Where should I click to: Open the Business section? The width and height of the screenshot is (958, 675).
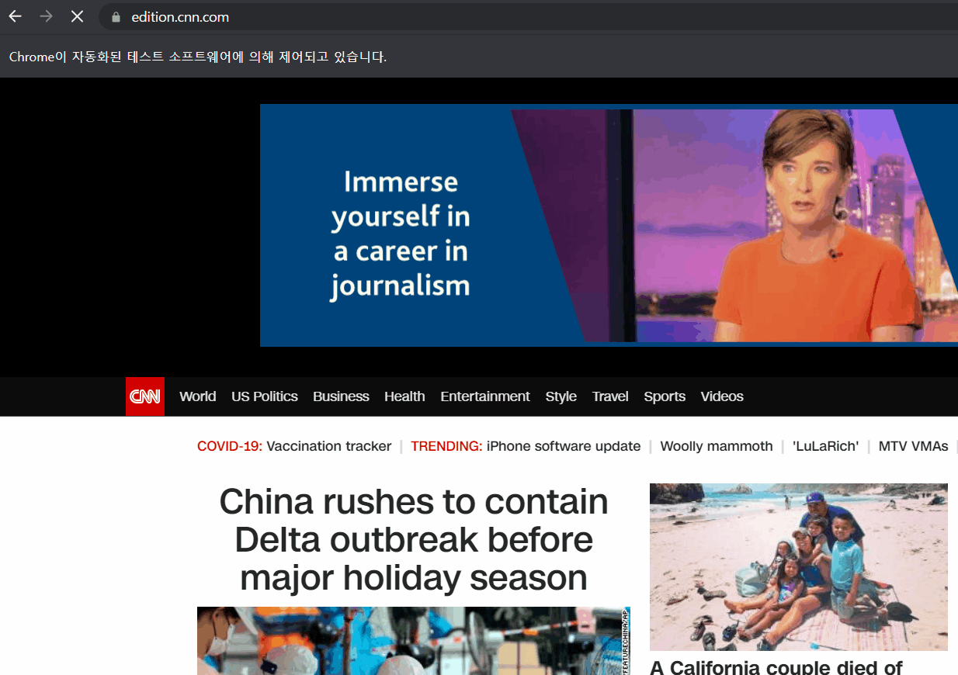[341, 396]
